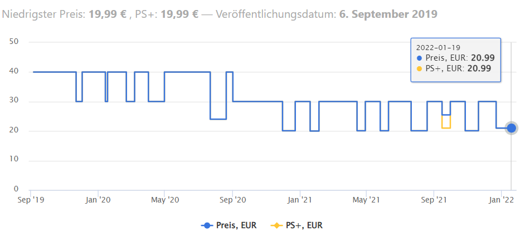Viewport: 525px width, 232px height.
Task: Click the yellow PS+ price line segment
Action: click(446, 128)
